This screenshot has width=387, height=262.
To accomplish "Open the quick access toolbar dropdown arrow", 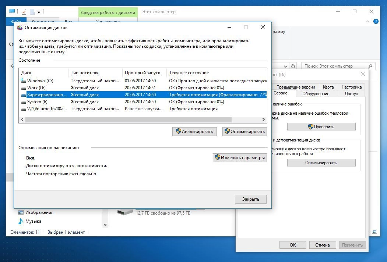I will click(39, 12).
